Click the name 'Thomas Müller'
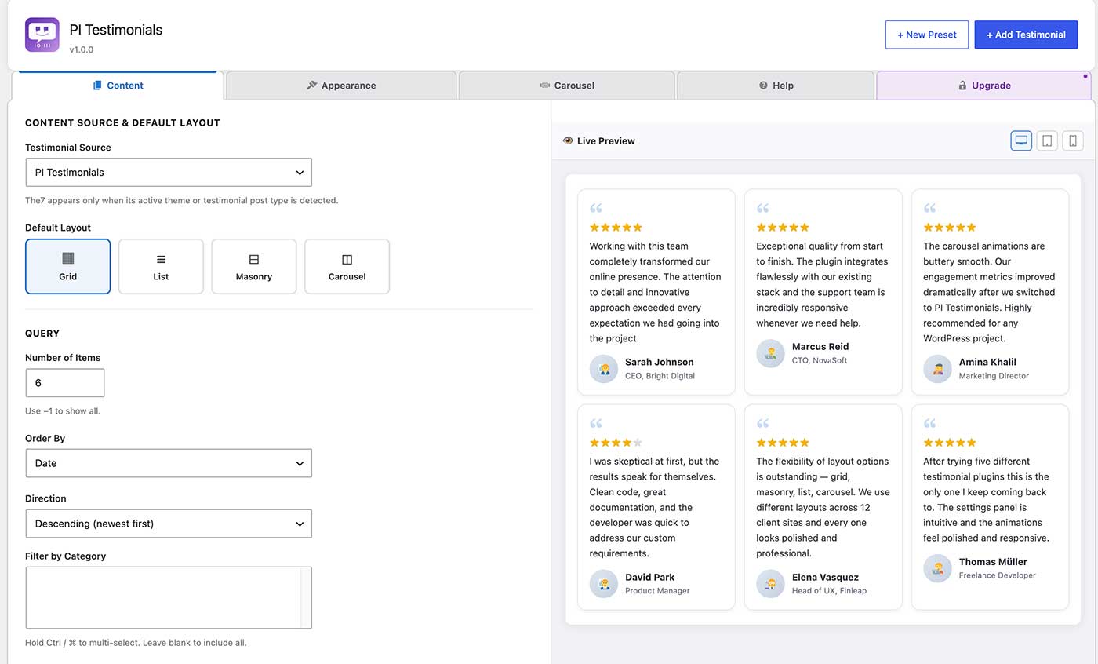The width and height of the screenshot is (1098, 664). pyautogui.click(x=993, y=561)
